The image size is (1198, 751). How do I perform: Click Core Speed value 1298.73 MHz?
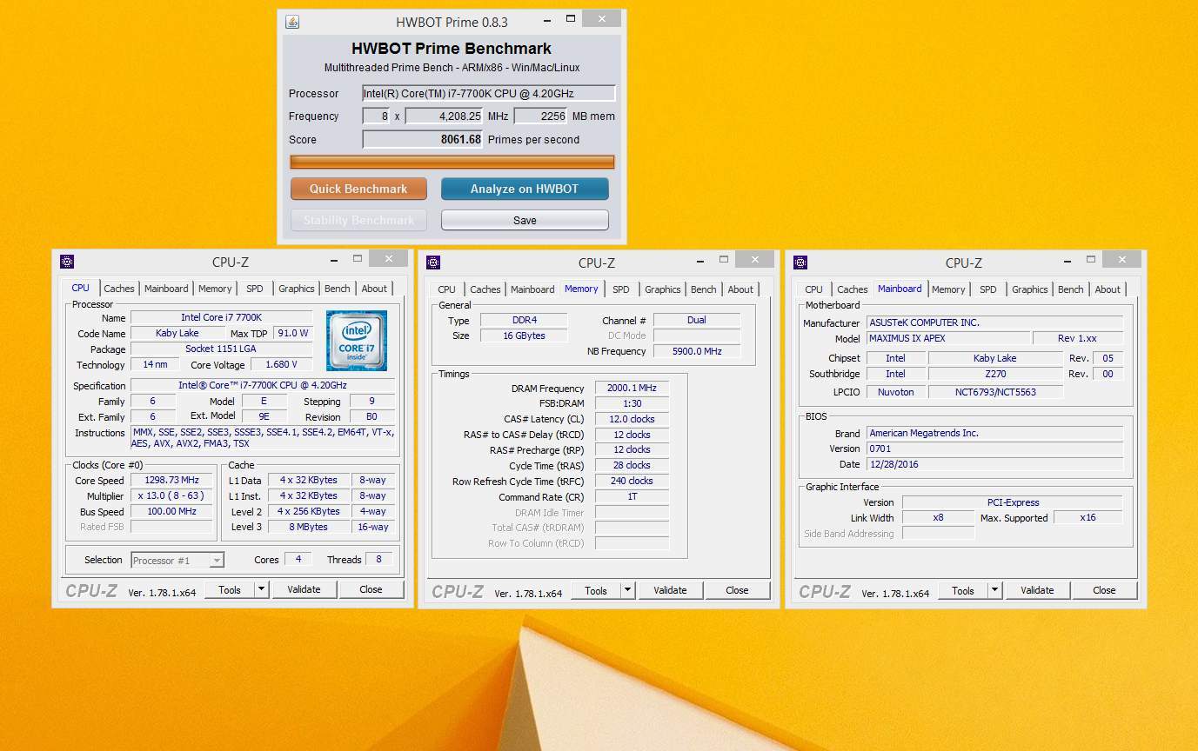click(x=171, y=480)
